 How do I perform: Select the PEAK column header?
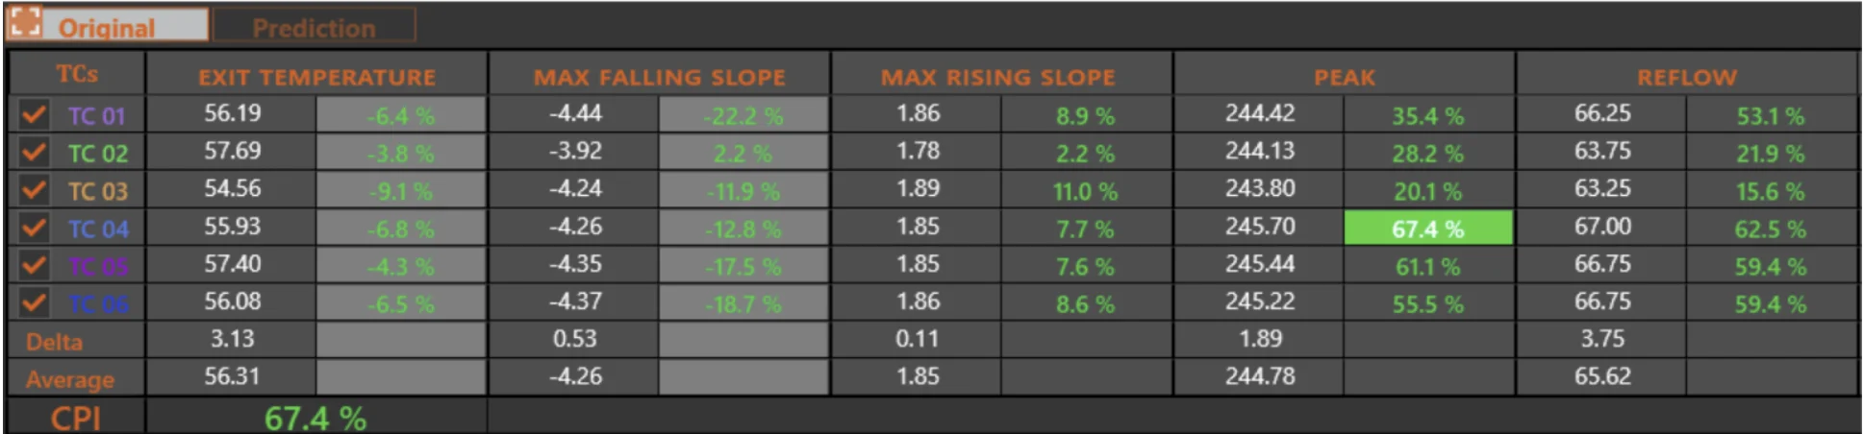(x=1344, y=77)
